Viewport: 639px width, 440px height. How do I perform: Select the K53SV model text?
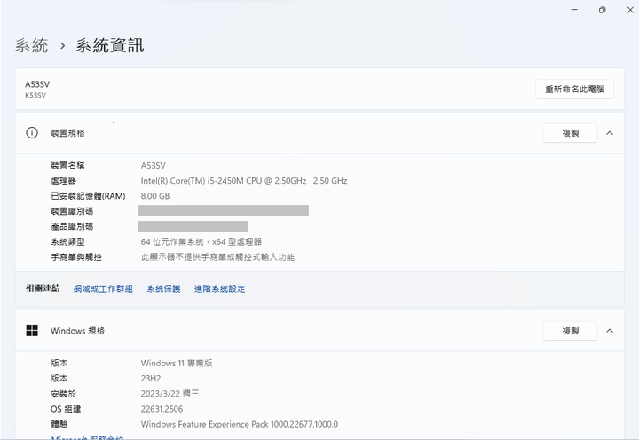(35, 95)
